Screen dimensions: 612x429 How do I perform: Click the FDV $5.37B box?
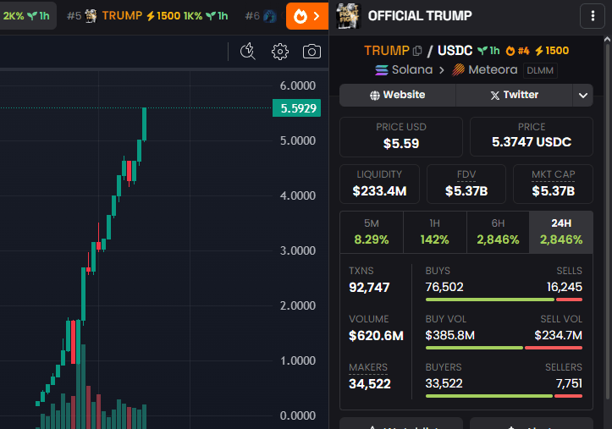click(466, 184)
